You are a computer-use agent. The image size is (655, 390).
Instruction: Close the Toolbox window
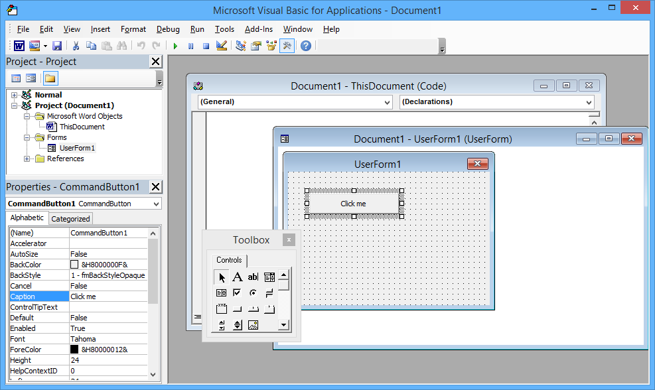(x=289, y=239)
